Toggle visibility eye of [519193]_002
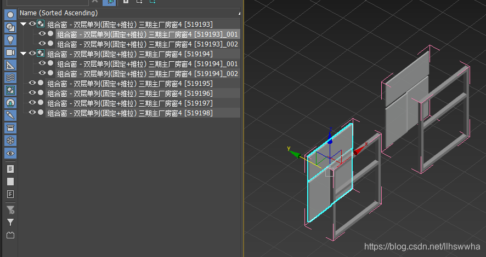This screenshot has width=486, height=257. click(x=42, y=43)
